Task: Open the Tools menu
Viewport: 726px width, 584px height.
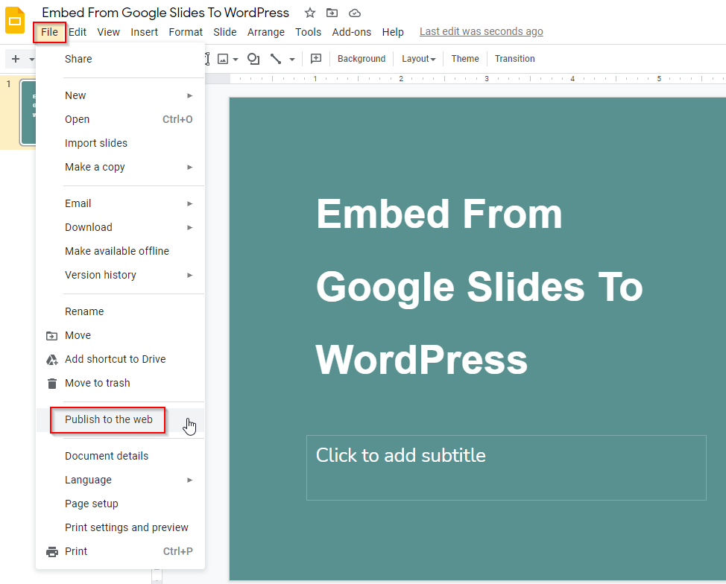Action: click(x=308, y=32)
